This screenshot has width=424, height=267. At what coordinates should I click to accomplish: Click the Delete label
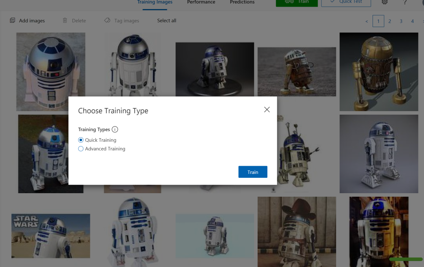[79, 20]
